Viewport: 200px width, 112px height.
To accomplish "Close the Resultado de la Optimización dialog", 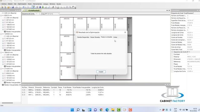I will pyautogui.click(x=125, y=32).
